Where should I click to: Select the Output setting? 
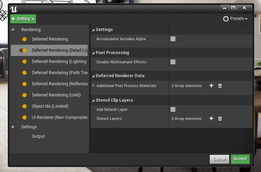tap(39, 136)
